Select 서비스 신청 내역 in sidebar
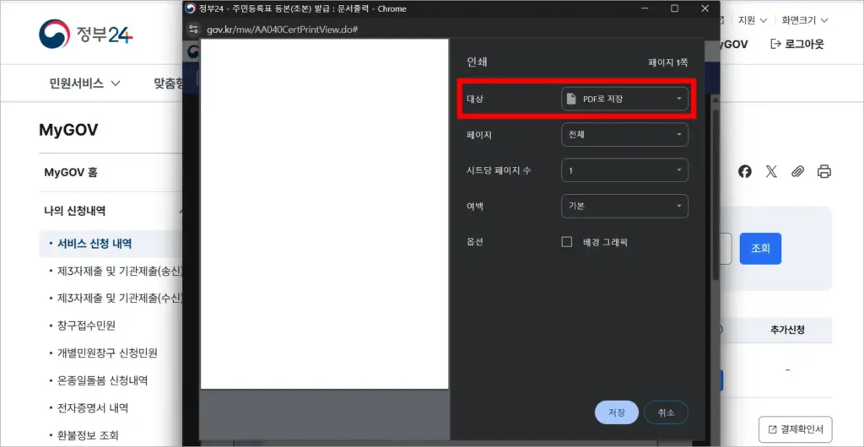This screenshot has width=864, height=447. (94, 243)
